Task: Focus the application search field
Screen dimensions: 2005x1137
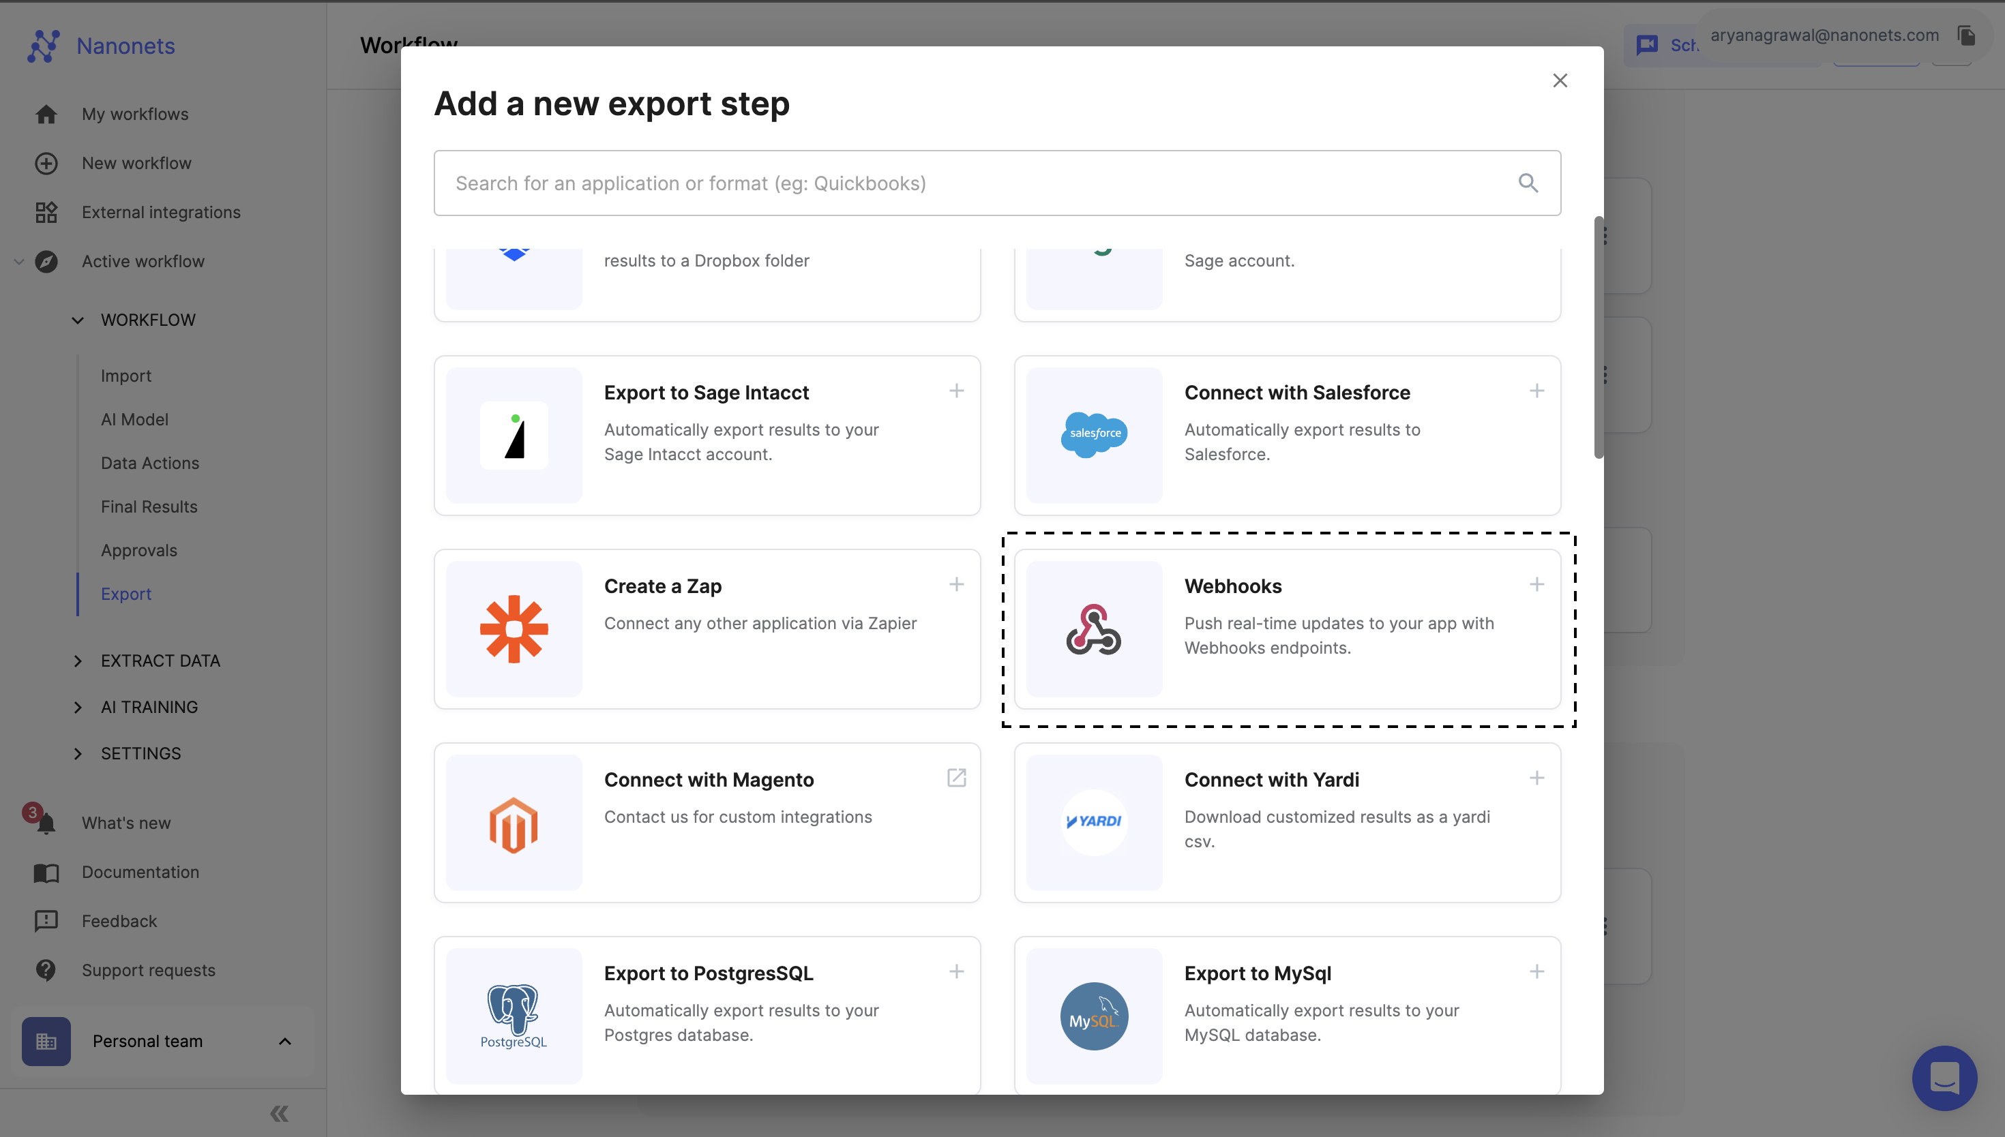Action: pos(998,183)
